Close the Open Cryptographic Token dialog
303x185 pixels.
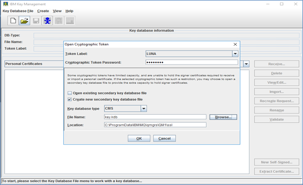(x=235, y=44)
